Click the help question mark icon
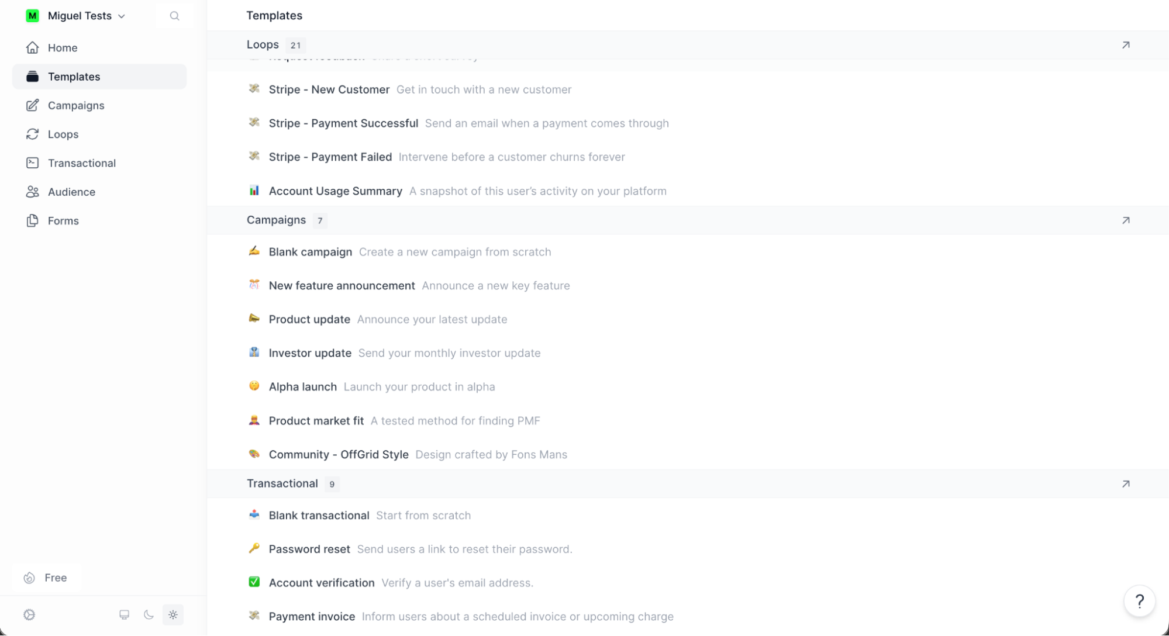This screenshot has height=636, width=1169. tap(1139, 600)
